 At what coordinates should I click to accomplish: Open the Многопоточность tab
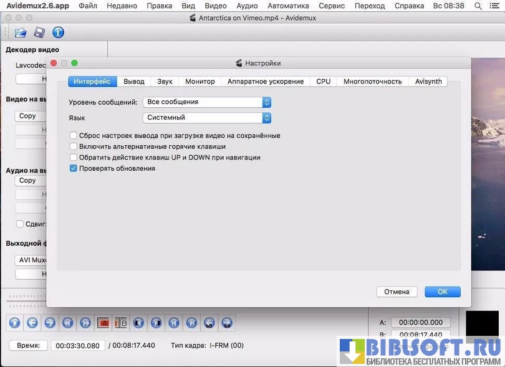click(x=372, y=82)
